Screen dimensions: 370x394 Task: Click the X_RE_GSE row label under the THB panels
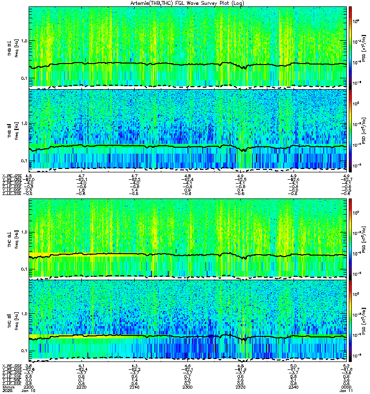click(x=12, y=176)
